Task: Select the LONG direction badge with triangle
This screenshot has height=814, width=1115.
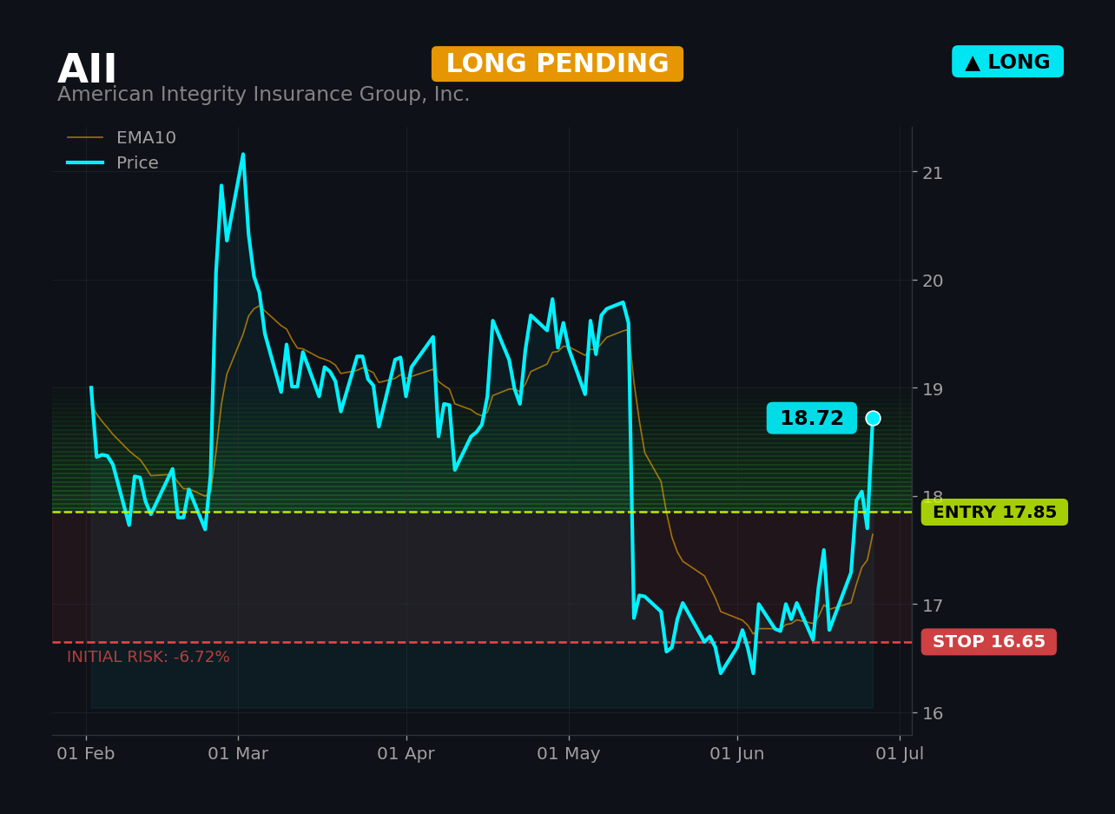Action: 1007,62
